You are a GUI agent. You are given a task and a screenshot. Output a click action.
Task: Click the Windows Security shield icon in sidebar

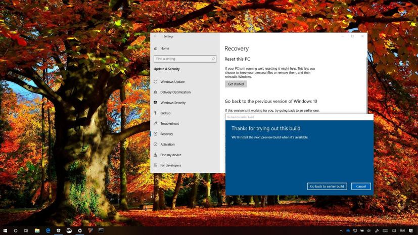[156, 103]
